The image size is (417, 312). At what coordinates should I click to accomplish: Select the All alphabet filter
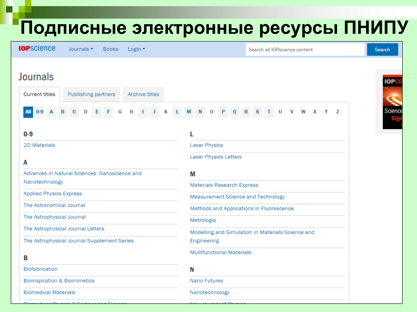(x=28, y=112)
